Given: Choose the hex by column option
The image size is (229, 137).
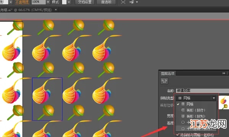Looking at the screenshot, I should [196, 122].
